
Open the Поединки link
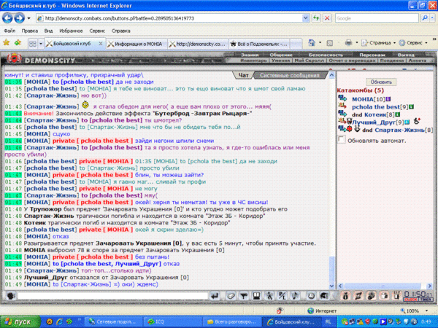(391, 60)
